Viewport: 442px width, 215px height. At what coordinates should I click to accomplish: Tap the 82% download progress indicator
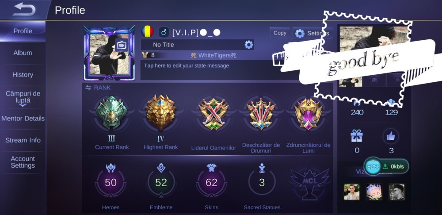point(373,166)
